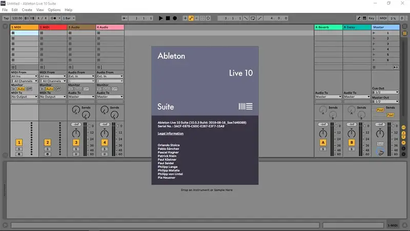Click the Master track pan knob
The width and height of the screenshot is (410, 231).
coord(380,133)
